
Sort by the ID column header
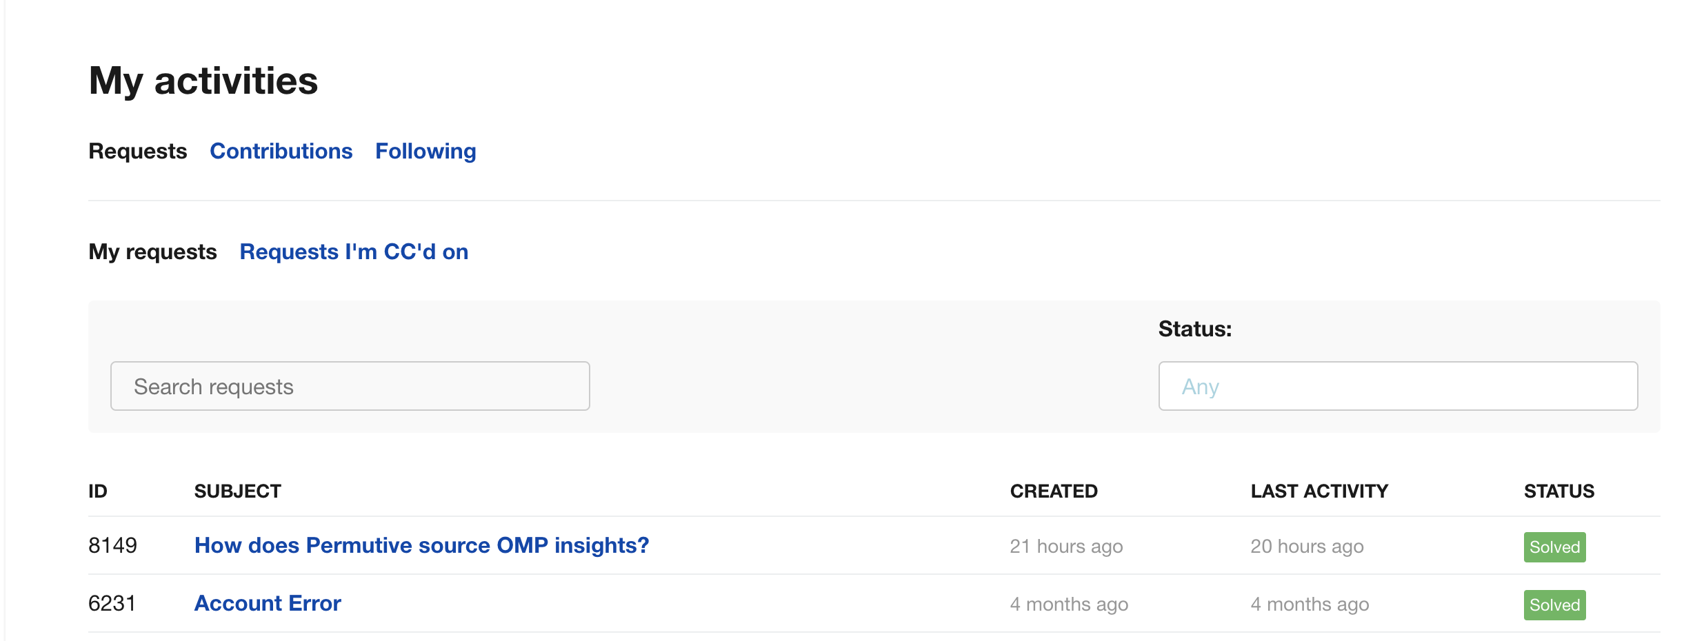pyautogui.click(x=98, y=491)
